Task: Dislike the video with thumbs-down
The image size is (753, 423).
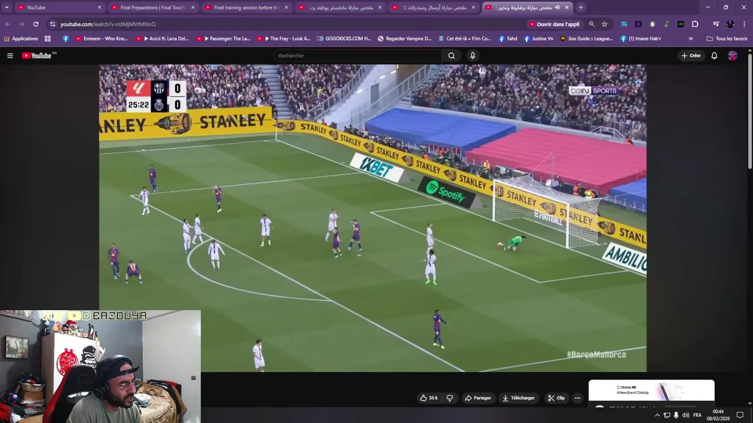Action: [450, 398]
